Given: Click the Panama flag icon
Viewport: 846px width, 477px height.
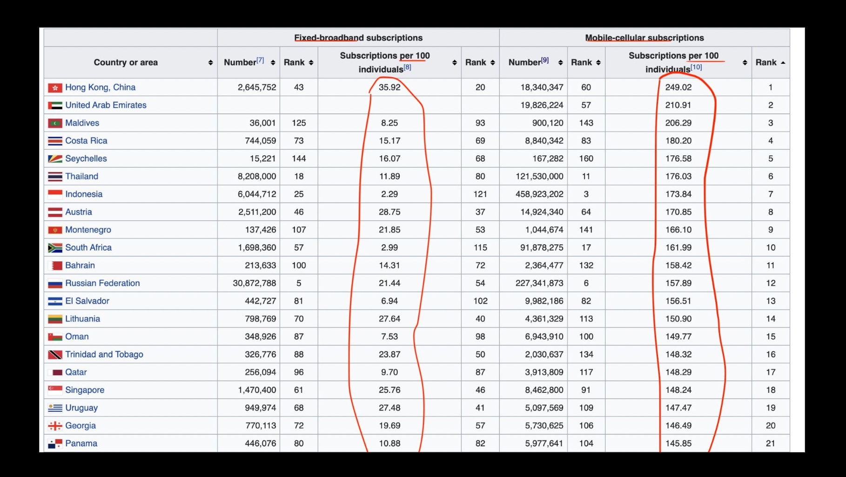Looking at the screenshot, I should [x=55, y=444].
